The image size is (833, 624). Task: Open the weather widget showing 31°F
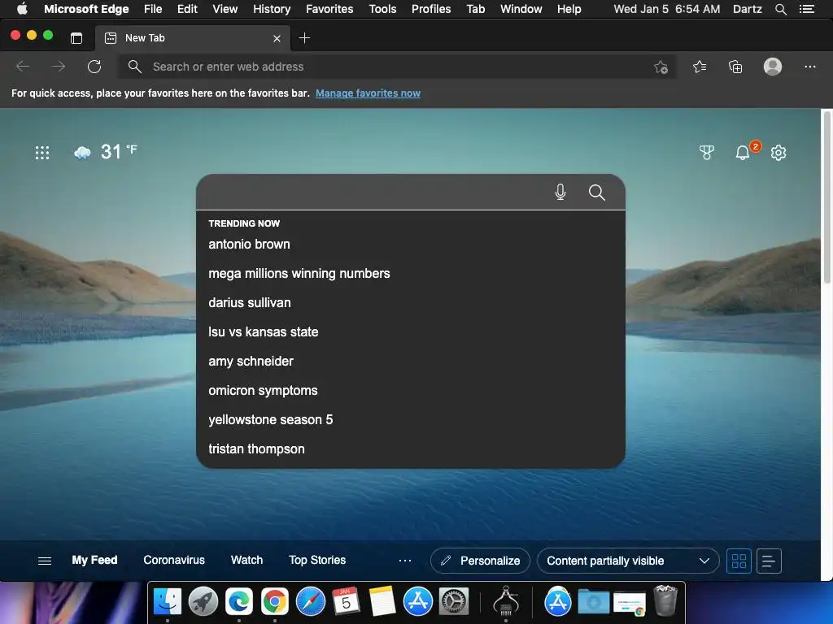tap(105, 152)
